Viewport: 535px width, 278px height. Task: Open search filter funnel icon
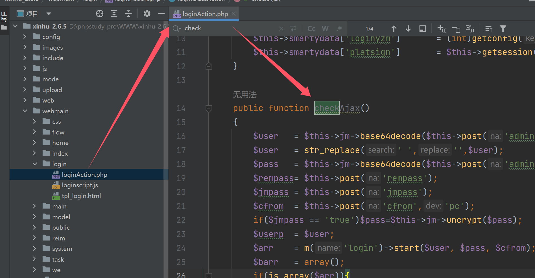click(x=503, y=29)
